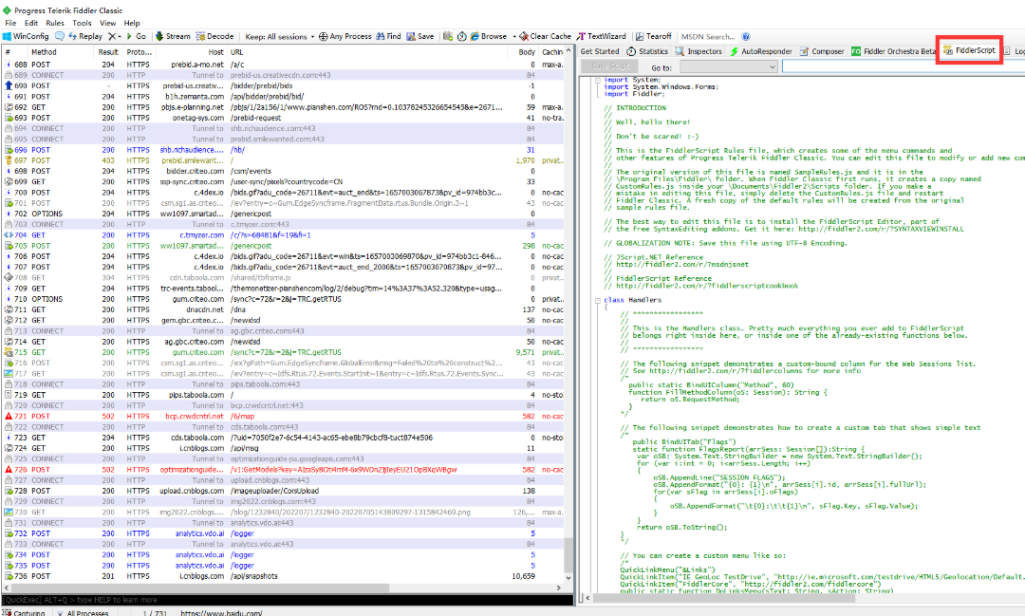The width and height of the screenshot is (1025, 616).
Task: Open the View menu
Action: point(107,23)
